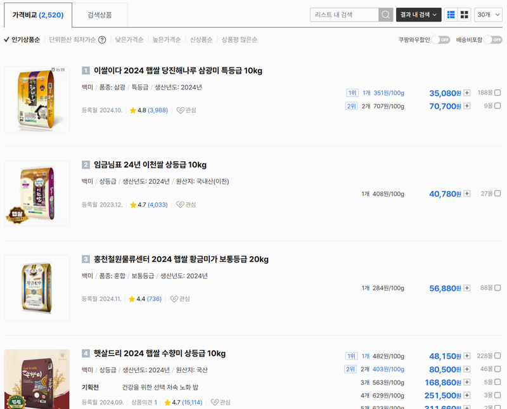This screenshot has height=409, width=507.
Task: Sort by 상품평 많은순
Action: (240, 40)
